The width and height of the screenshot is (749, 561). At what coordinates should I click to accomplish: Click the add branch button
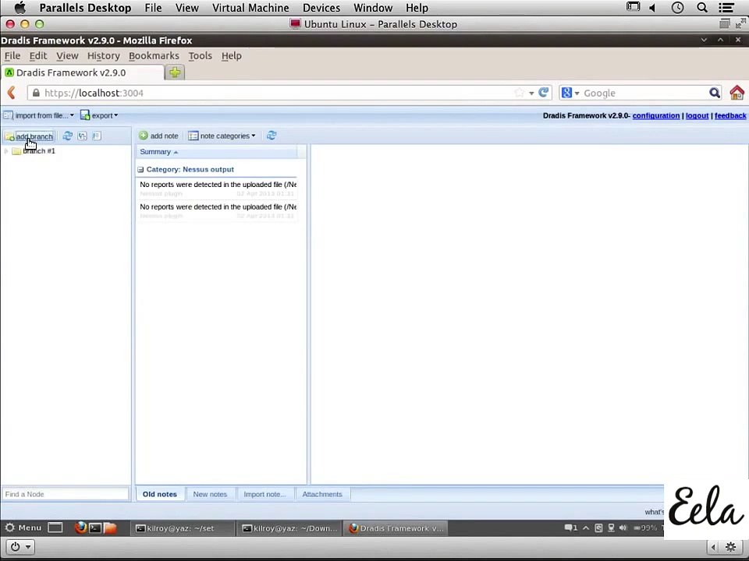tap(29, 136)
